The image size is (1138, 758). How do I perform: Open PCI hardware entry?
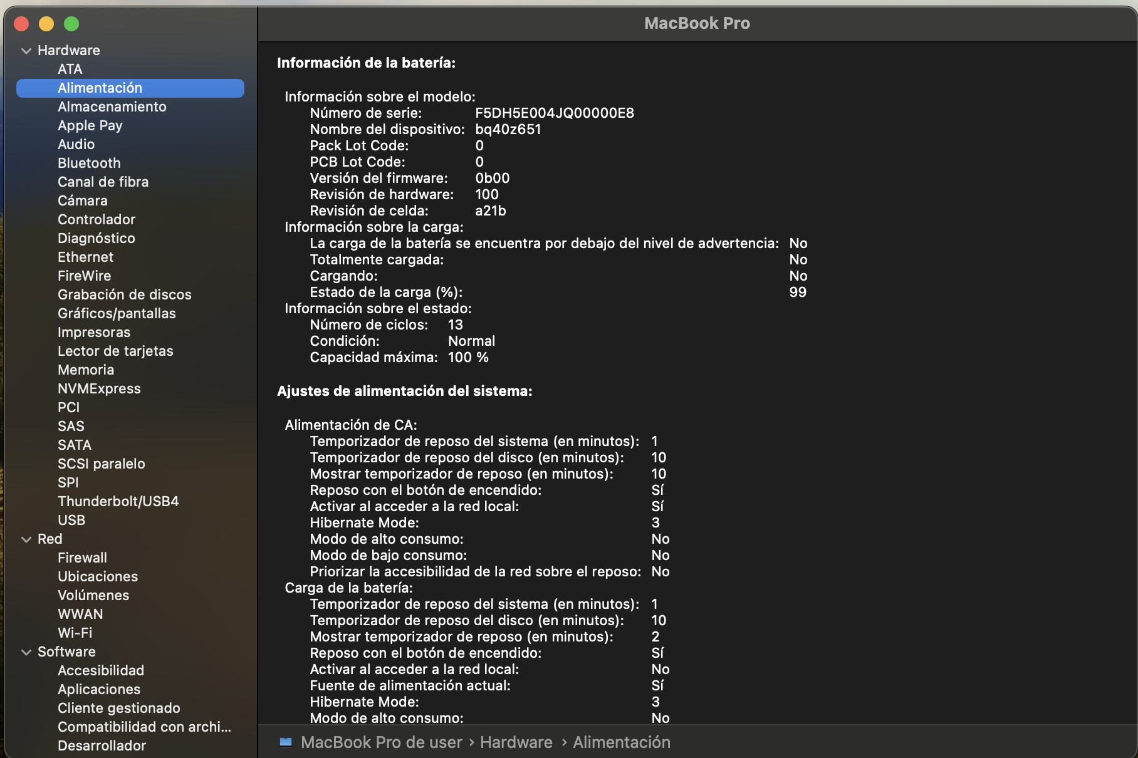[69, 407]
